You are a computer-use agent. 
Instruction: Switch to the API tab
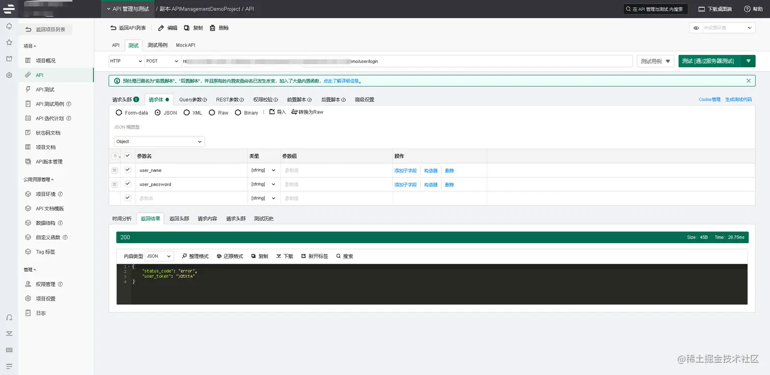pyautogui.click(x=116, y=45)
